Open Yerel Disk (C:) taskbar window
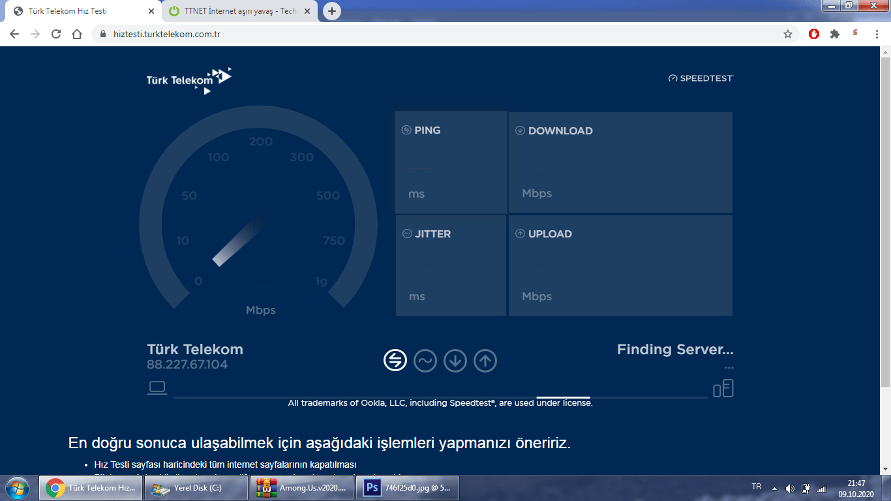This screenshot has width=891, height=501. 196,488
